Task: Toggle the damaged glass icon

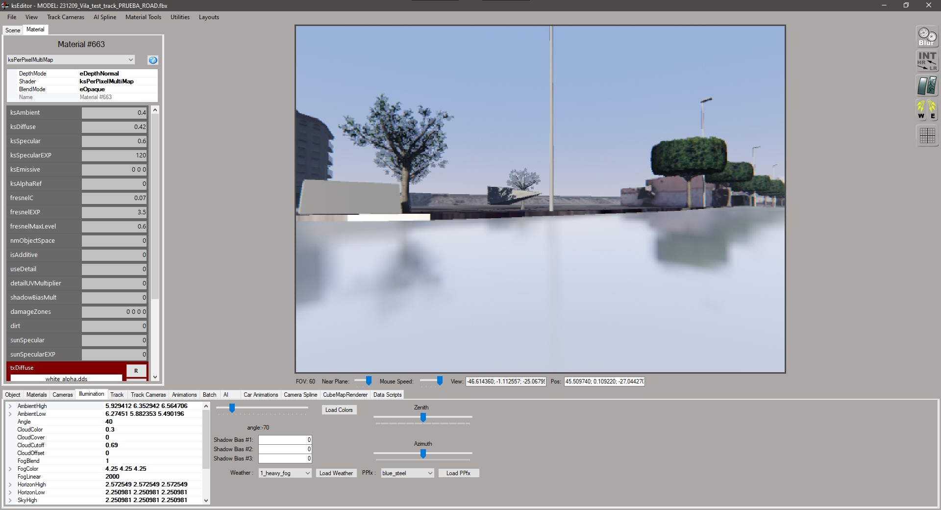Action: tap(927, 86)
